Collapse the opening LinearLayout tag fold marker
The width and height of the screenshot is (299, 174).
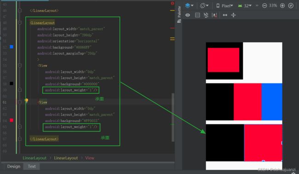20,22
